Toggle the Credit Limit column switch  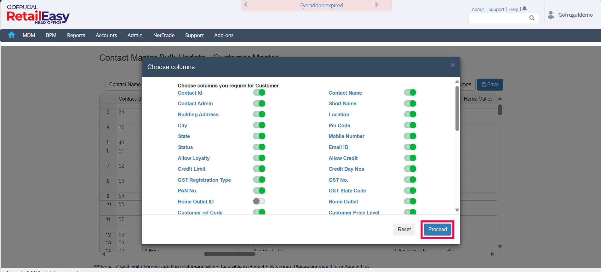pyautogui.click(x=259, y=169)
